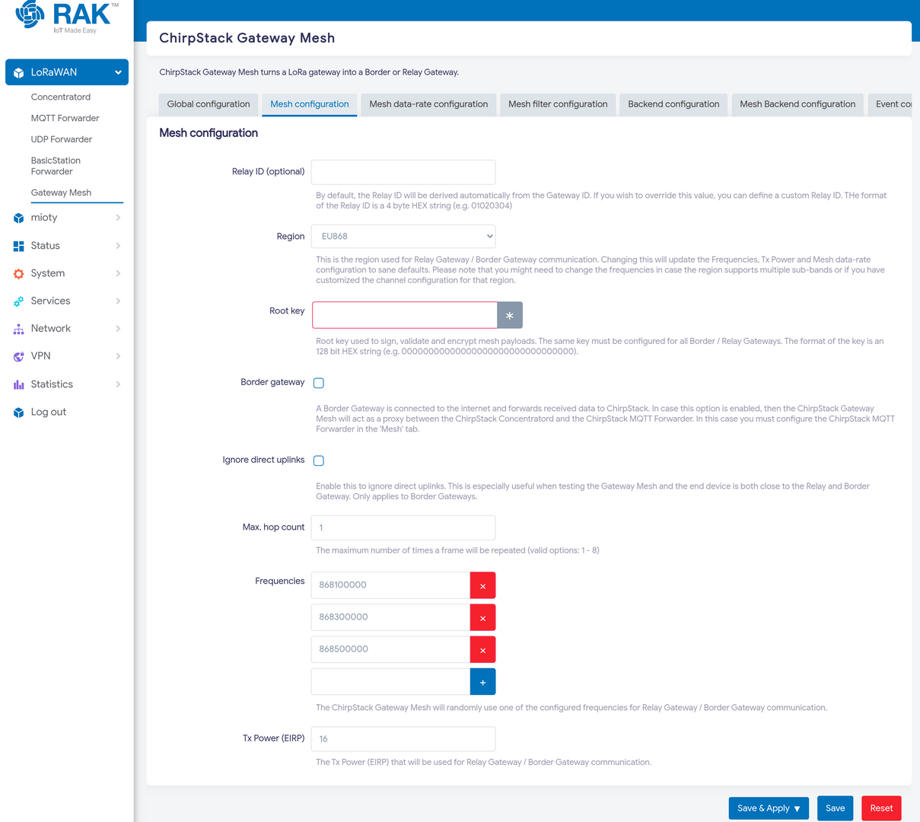Image resolution: width=920 pixels, height=822 pixels.
Task: Click the Mesh configuration section title
Action: tap(209, 133)
